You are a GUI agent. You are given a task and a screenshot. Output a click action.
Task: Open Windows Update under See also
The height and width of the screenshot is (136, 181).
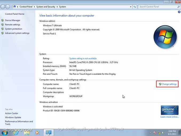(13, 117)
